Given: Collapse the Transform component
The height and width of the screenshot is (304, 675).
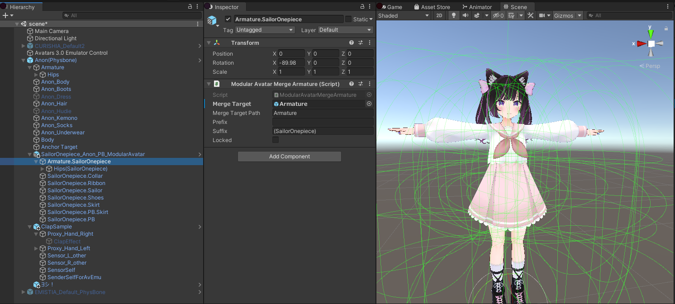Looking at the screenshot, I should (x=209, y=43).
